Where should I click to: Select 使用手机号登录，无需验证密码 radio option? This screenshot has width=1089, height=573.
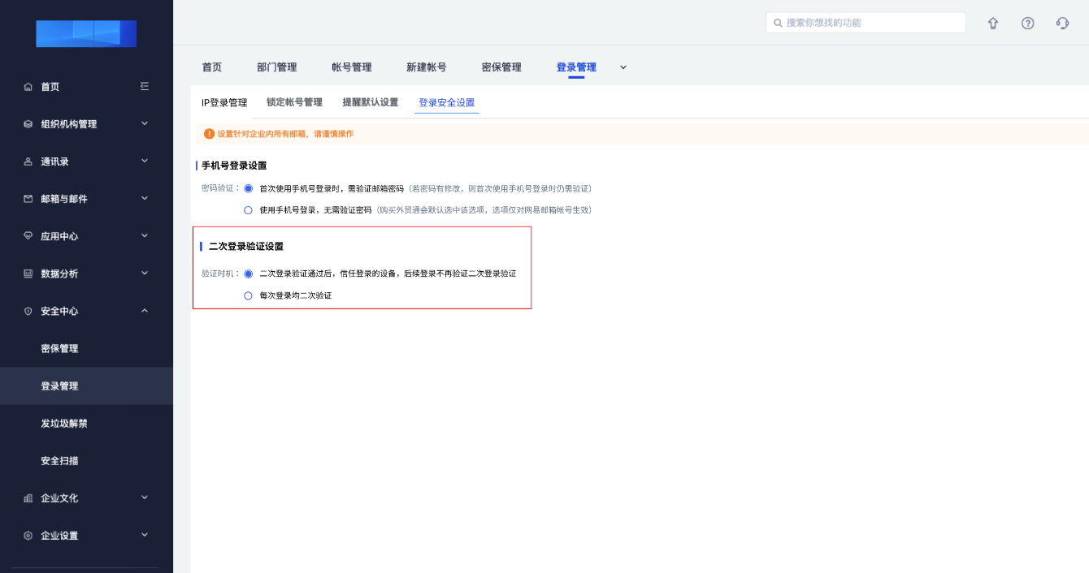pyautogui.click(x=249, y=210)
